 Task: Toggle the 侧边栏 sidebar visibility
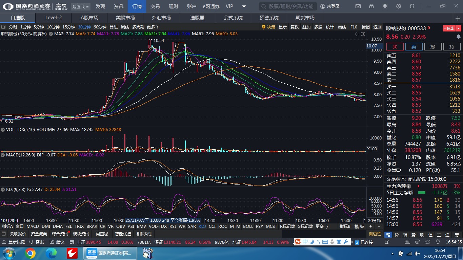pyautogui.click(x=375, y=234)
